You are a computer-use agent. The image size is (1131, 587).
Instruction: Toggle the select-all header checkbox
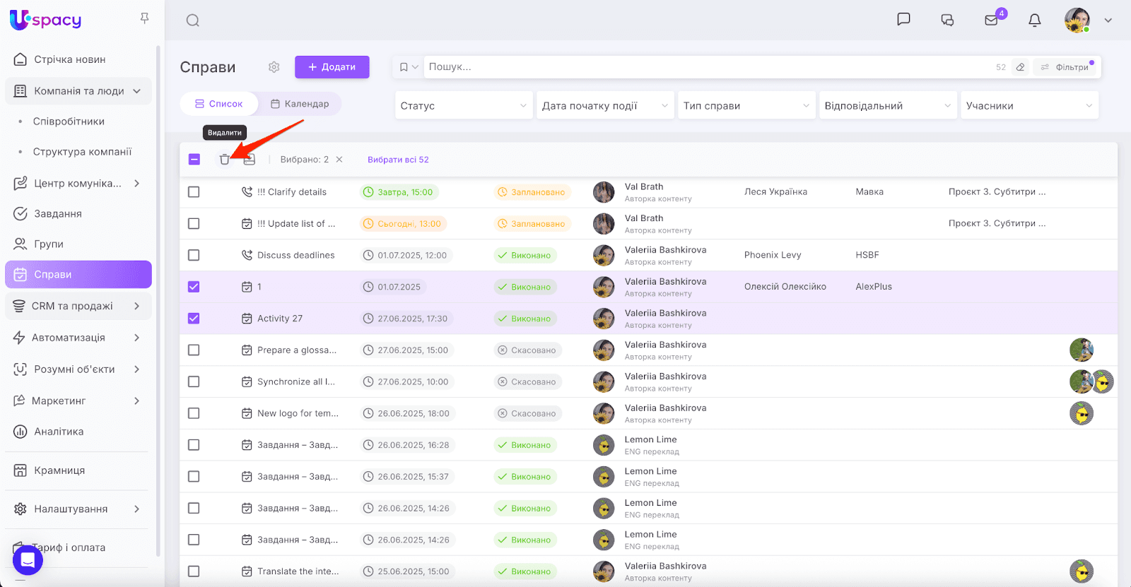194,160
